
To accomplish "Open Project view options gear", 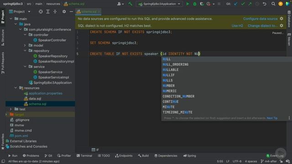I will 64,11.
